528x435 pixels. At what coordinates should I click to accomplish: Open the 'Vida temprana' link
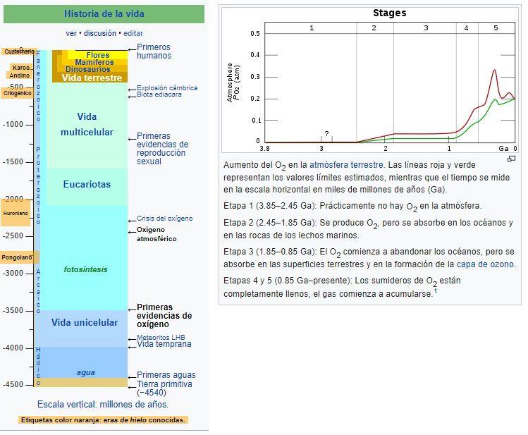[x=164, y=344]
